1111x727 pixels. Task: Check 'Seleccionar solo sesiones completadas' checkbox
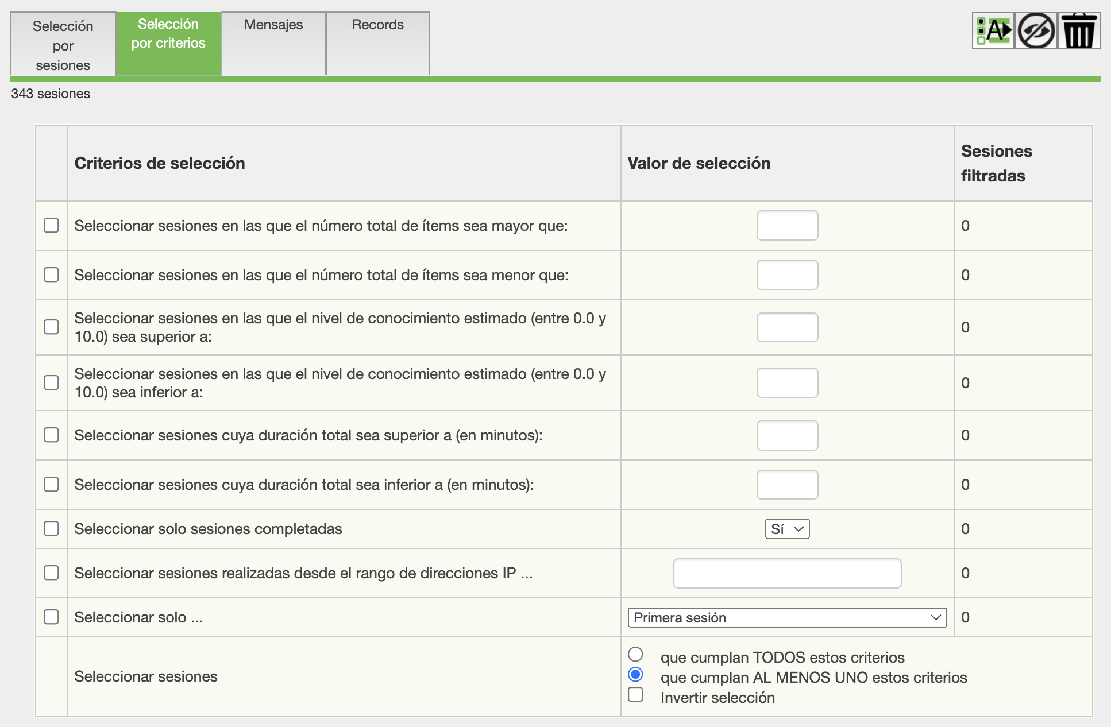click(x=52, y=528)
